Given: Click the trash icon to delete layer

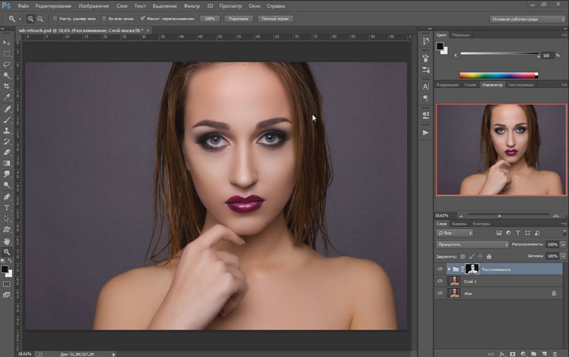Looking at the screenshot, I should (x=555, y=354).
